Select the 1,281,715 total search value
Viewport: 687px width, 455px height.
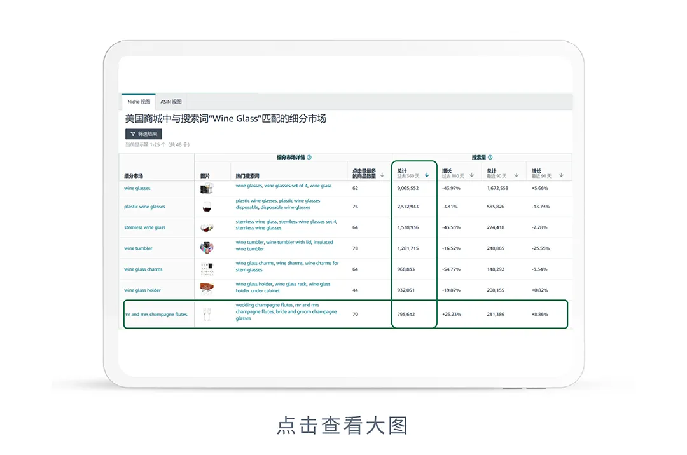tap(408, 248)
